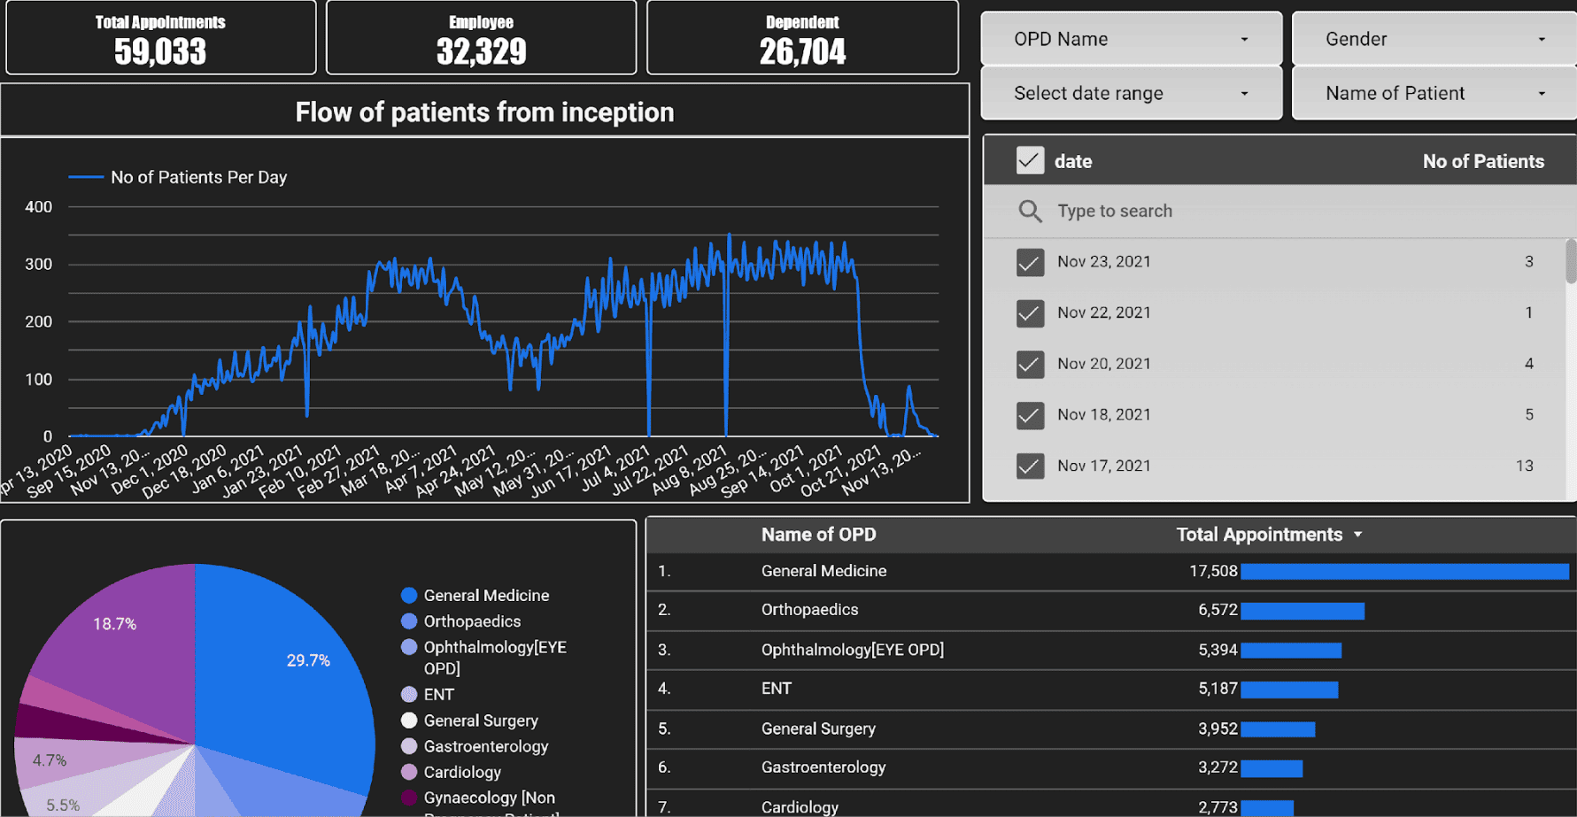Viewport: 1577px width, 817px height.
Task: Click the 5,187 appointments value
Action: coord(1218,689)
